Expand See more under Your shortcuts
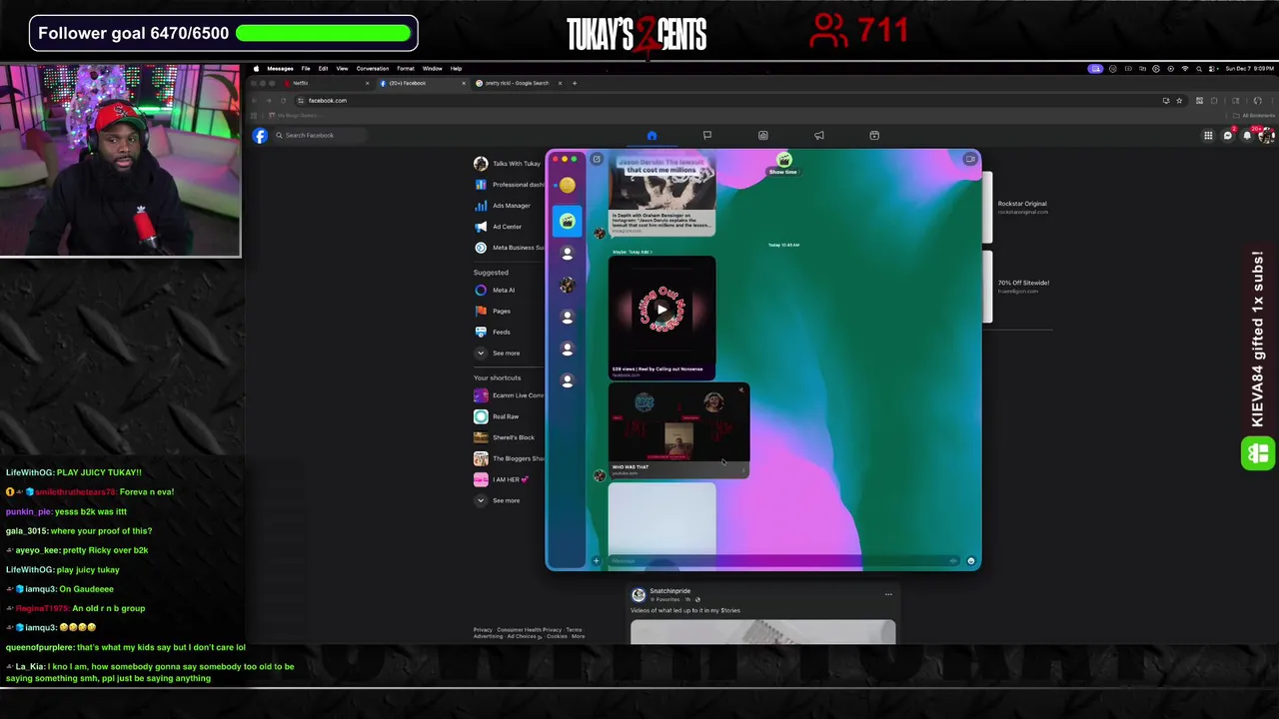This screenshot has width=1279, height=719. point(498,500)
